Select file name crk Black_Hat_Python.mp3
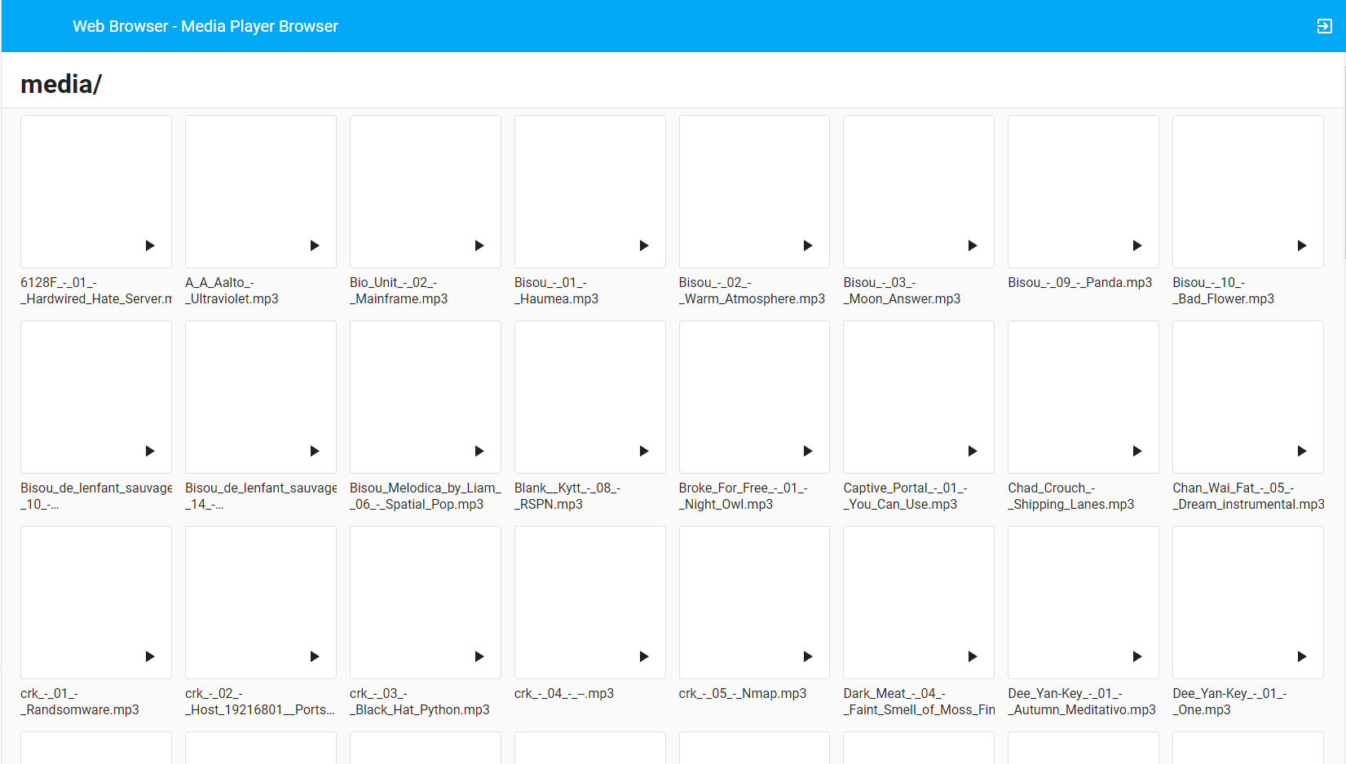This screenshot has width=1346, height=764. coord(420,702)
